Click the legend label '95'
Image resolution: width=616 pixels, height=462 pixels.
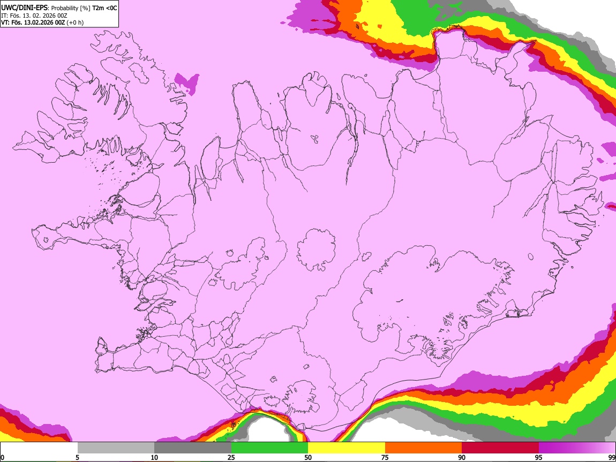pyautogui.click(x=539, y=458)
